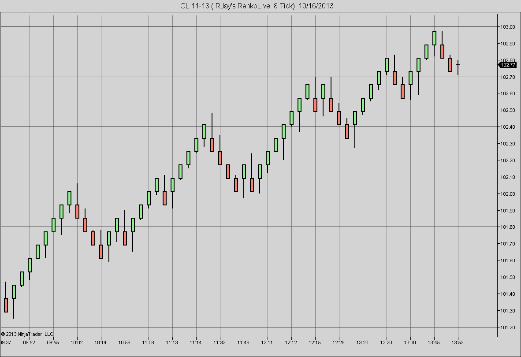The width and height of the screenshot is (521, 357).
Task: Click the 13:52 time axis label
Action: point(458,342)
